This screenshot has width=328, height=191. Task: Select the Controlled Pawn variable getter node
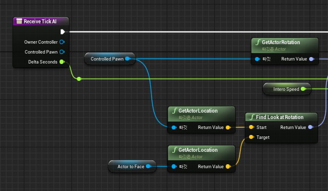pyautogui.click(x=110, y=59)
